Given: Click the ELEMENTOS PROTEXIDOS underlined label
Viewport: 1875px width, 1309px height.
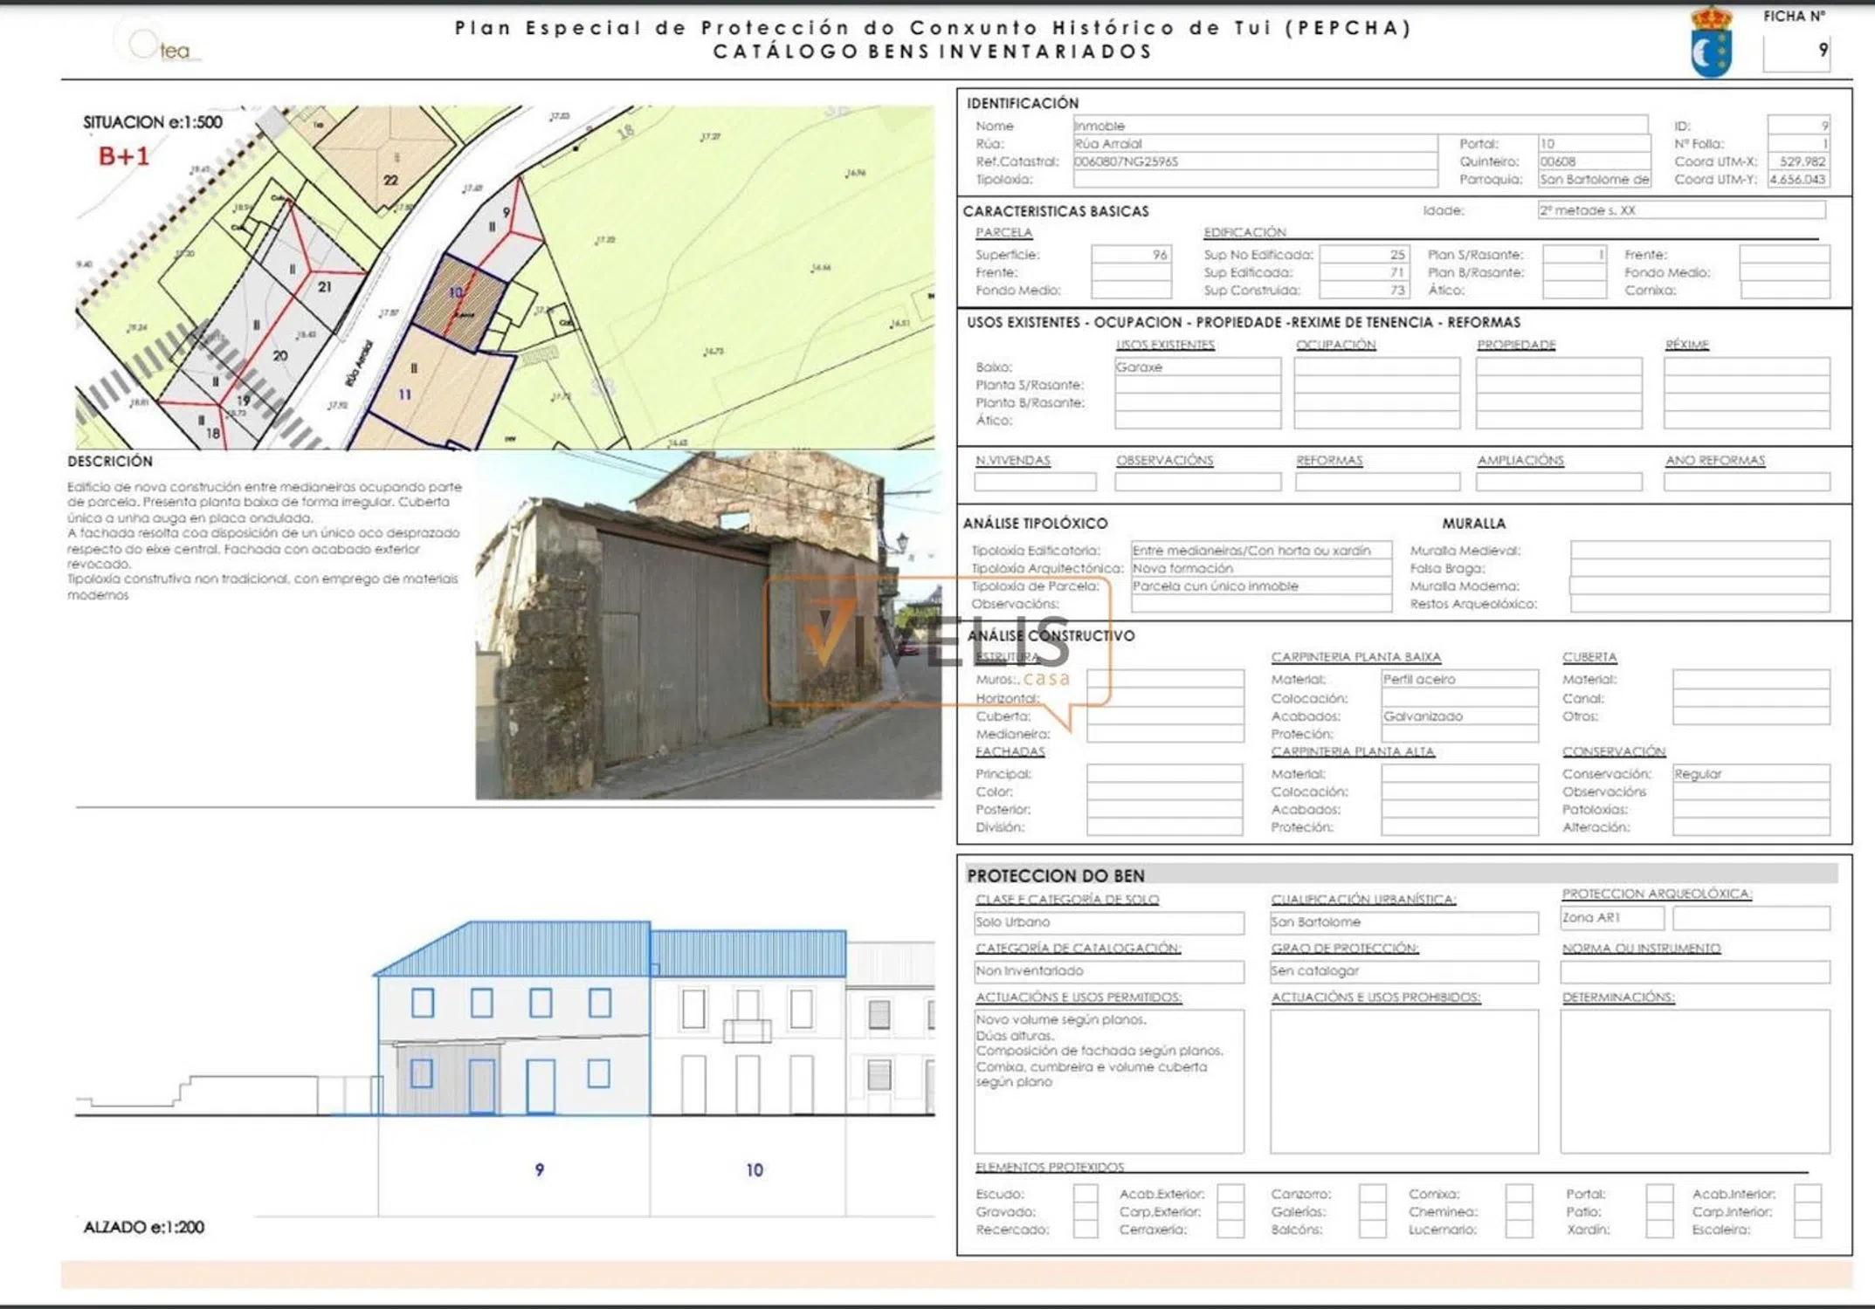Looking at the screenshot, I should tap(1049, 1167).
